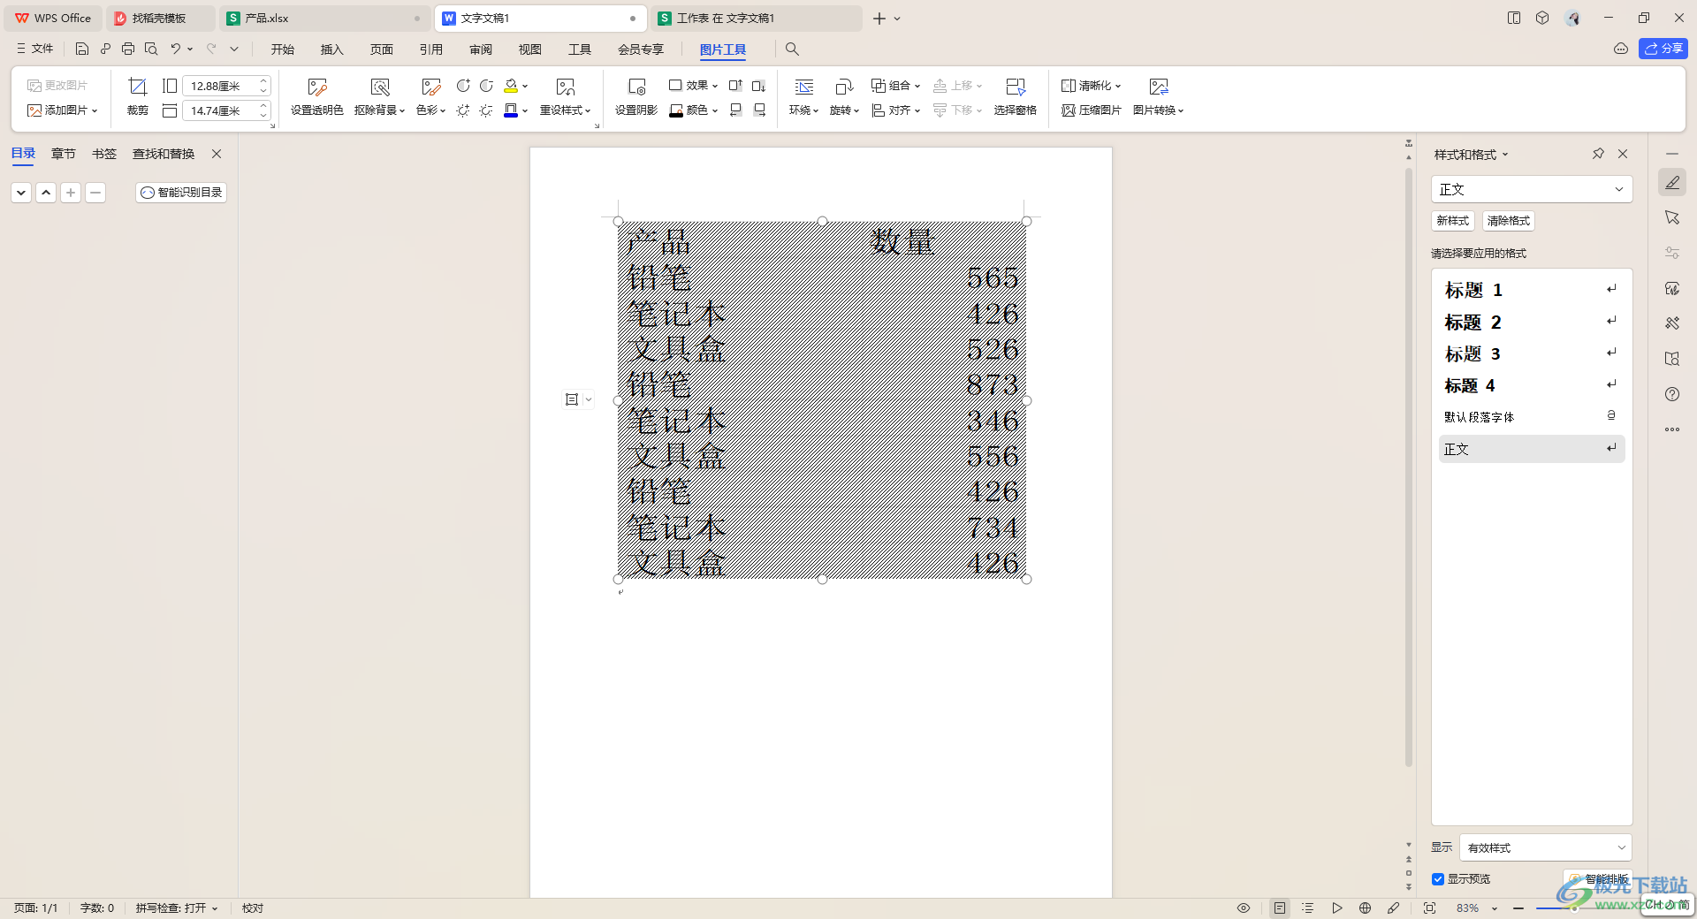
Task: Click Smart Recognize TOC (智能识别目录) button
Action: point(181,192)
